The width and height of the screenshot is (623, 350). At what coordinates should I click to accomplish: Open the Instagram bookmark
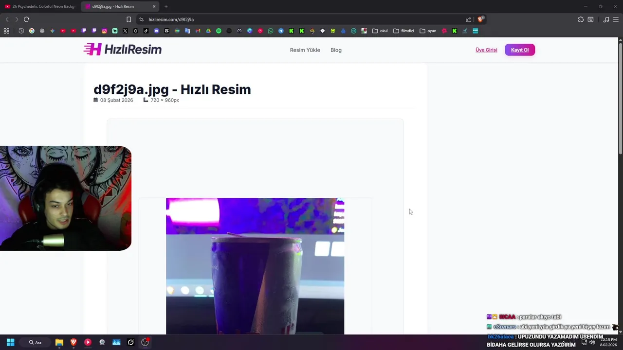tap(104, 31)
